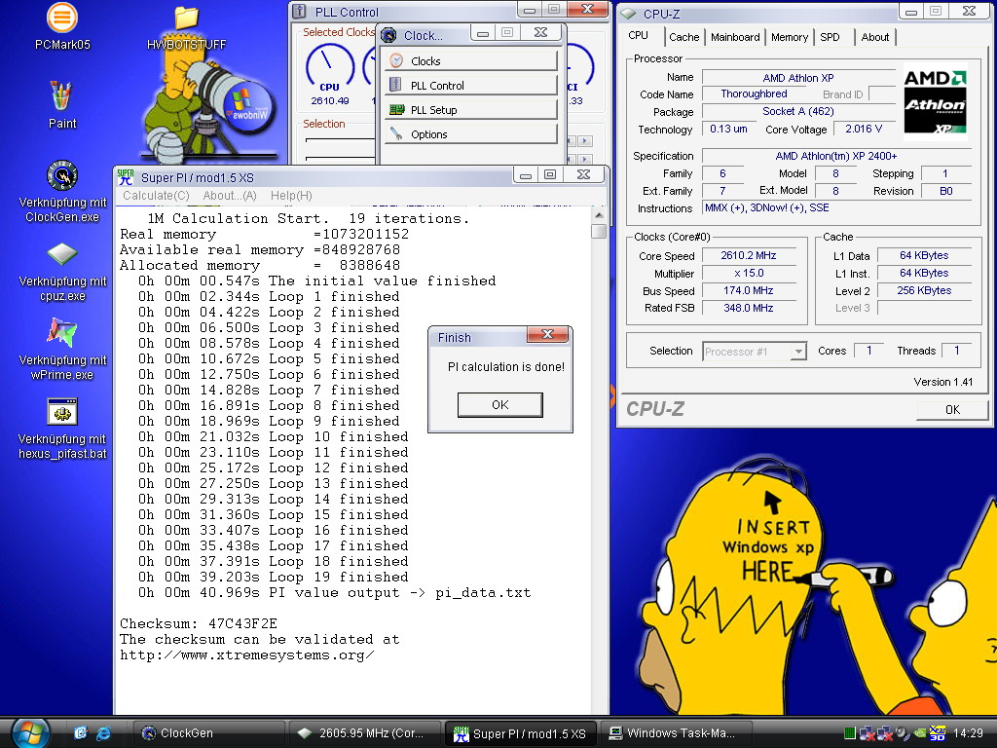Click the Checksum: 47C43F2E line
Image resolution: width=997 pixels, height=748 pixels.
pyautogui.click(x=199, y=623)
